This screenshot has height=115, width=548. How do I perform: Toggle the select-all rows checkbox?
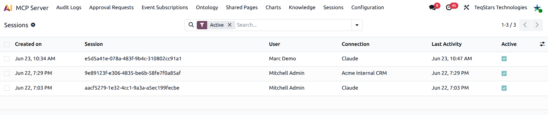tap(7, 44)
